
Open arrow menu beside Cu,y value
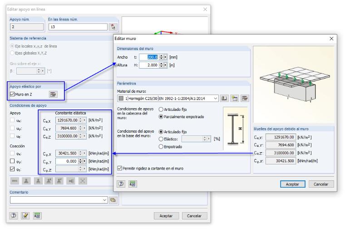(84, 128)
